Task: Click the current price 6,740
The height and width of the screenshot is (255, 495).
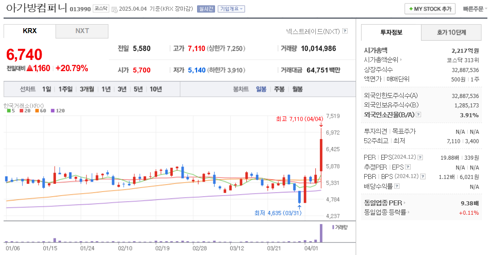Action: pos(24,55)
